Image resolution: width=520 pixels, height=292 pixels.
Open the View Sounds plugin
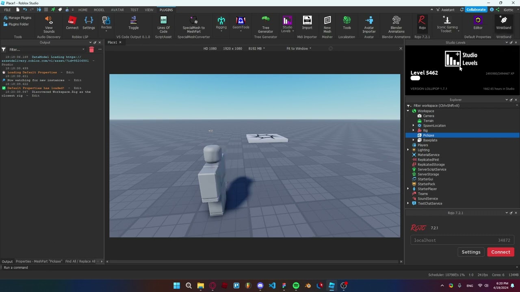coord(49,24)
